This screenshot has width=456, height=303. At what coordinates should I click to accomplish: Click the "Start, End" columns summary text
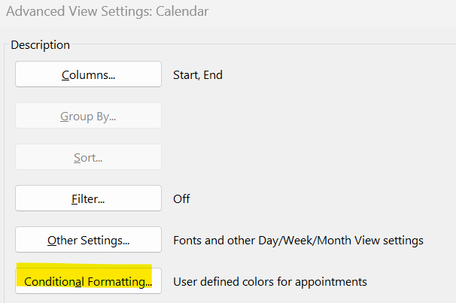click(198, 74)
